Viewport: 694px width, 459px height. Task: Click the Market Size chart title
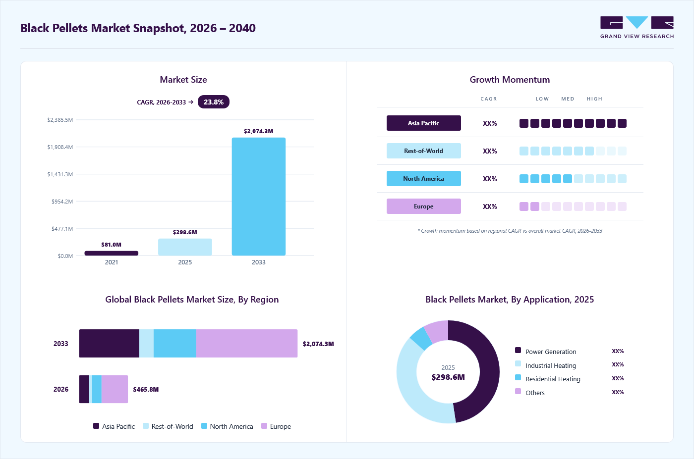pos(183,80)
